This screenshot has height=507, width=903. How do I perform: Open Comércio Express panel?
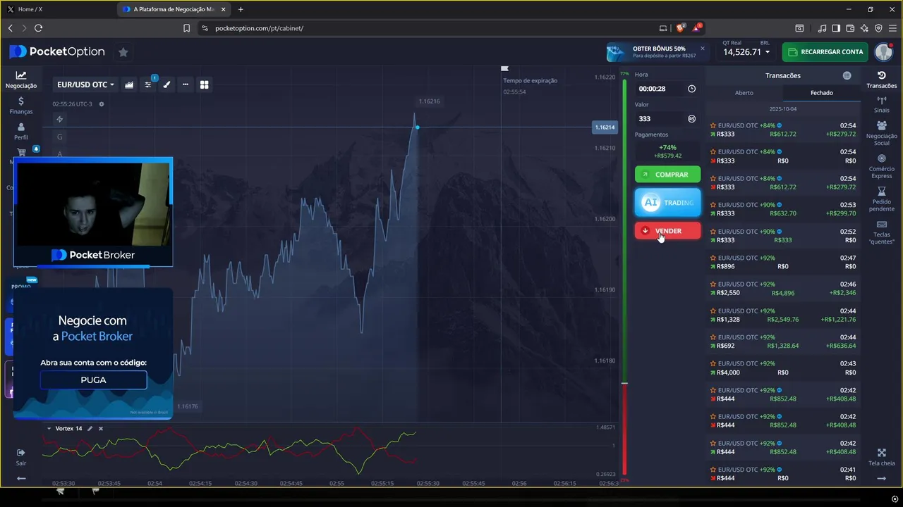882,167
